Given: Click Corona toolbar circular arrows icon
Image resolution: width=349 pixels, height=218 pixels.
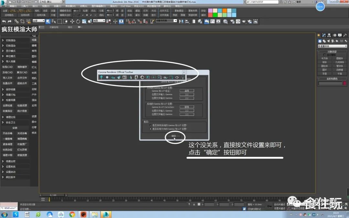Looking at the screenshot, I should (142, 77).
